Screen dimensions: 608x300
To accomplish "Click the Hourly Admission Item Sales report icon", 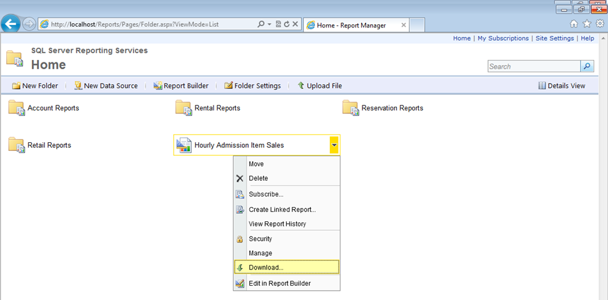I will 184,145.
